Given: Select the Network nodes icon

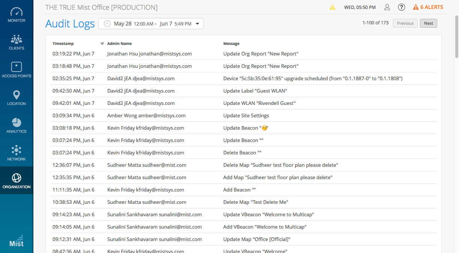Looking at the screenshot, I should [x=17, y=150].
